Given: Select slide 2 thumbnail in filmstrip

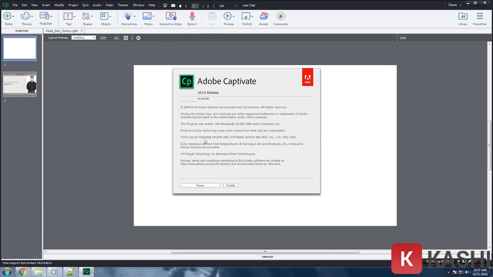Looking at the screenshot, I should point(20,84).
